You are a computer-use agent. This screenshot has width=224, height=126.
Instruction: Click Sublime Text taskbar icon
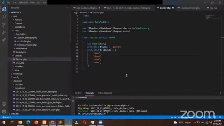click(60, 122)
